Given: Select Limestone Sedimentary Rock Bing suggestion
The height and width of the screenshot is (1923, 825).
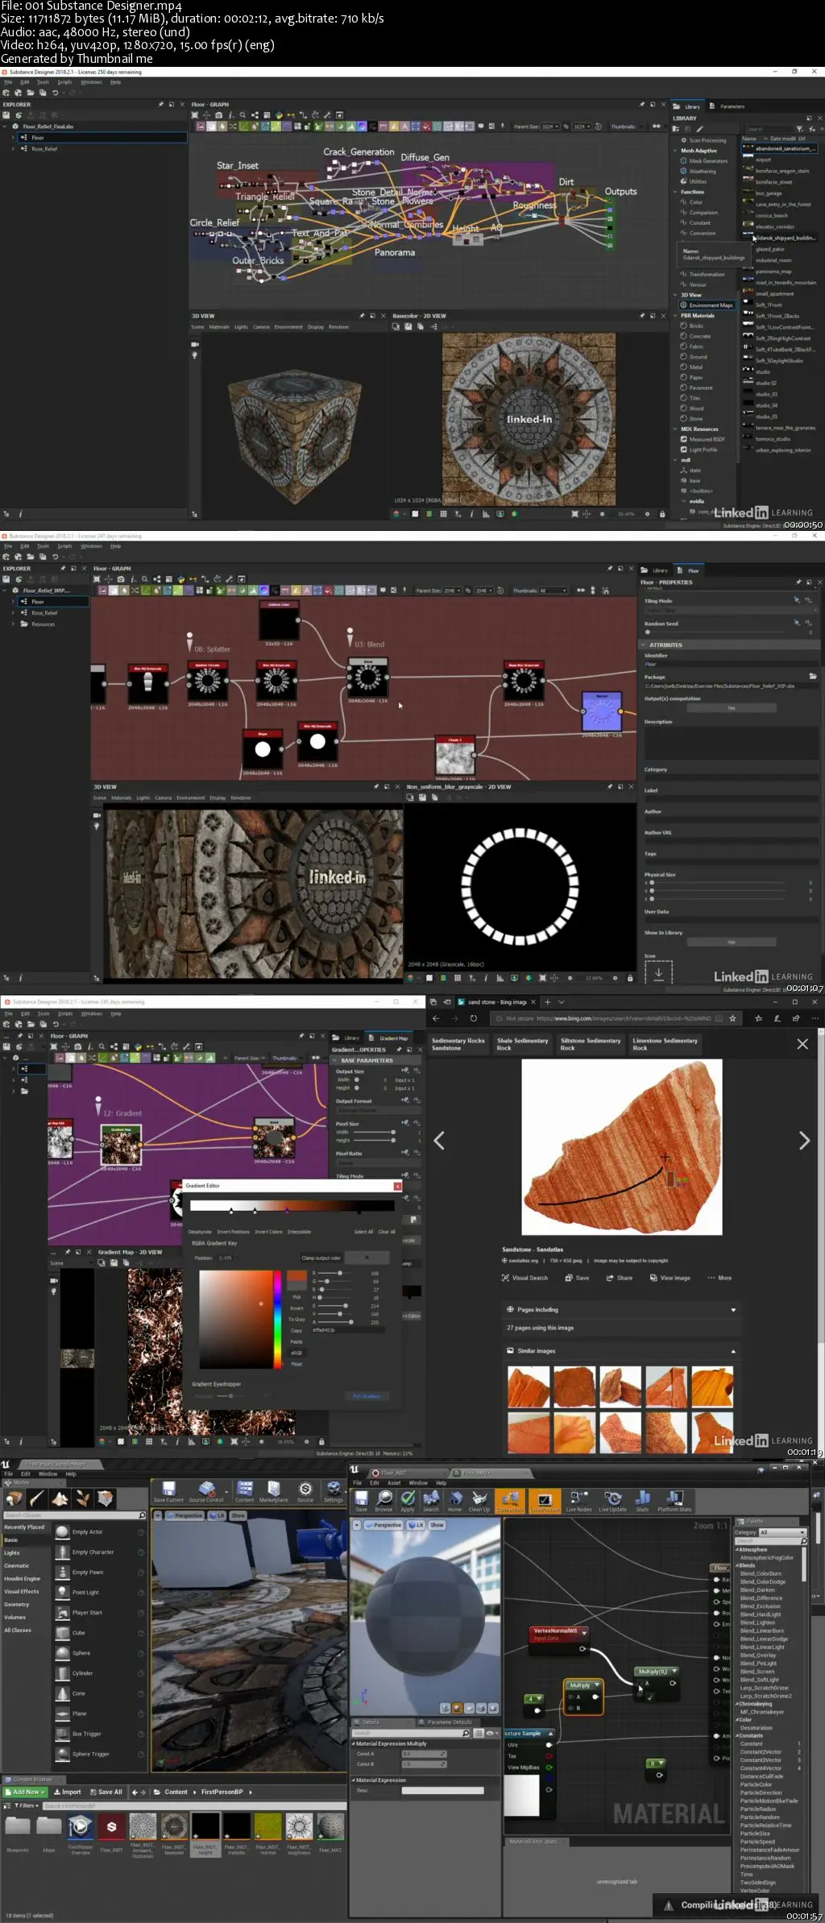Looking at the screenshot, I should coord(665,1044).
